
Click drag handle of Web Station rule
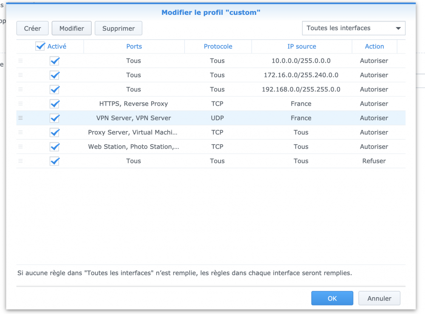coord(20,147)
